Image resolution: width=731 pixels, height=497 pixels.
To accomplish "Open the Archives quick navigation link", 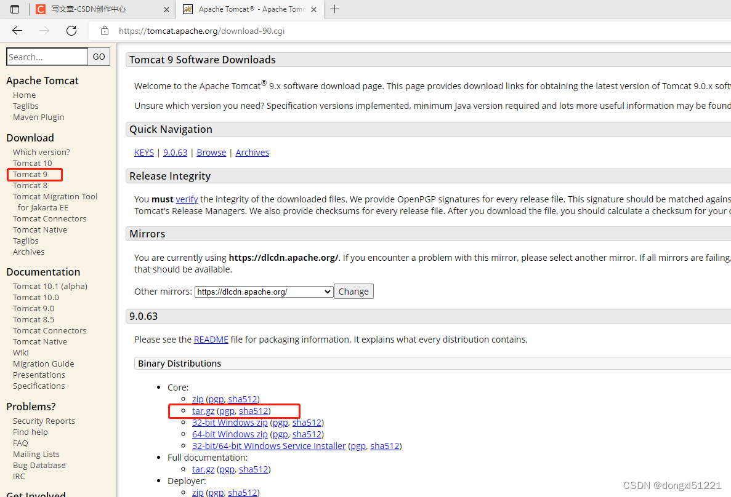I will pyautogui.click(x=252, y=153).
